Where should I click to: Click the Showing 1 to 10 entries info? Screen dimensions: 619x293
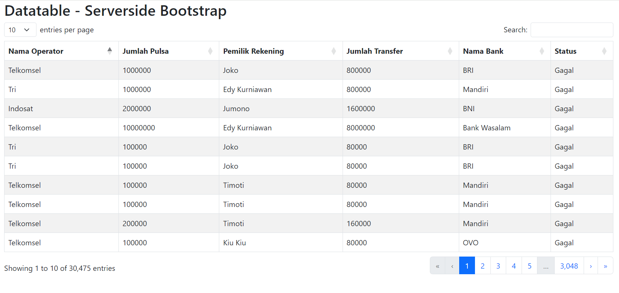[59, 268]
